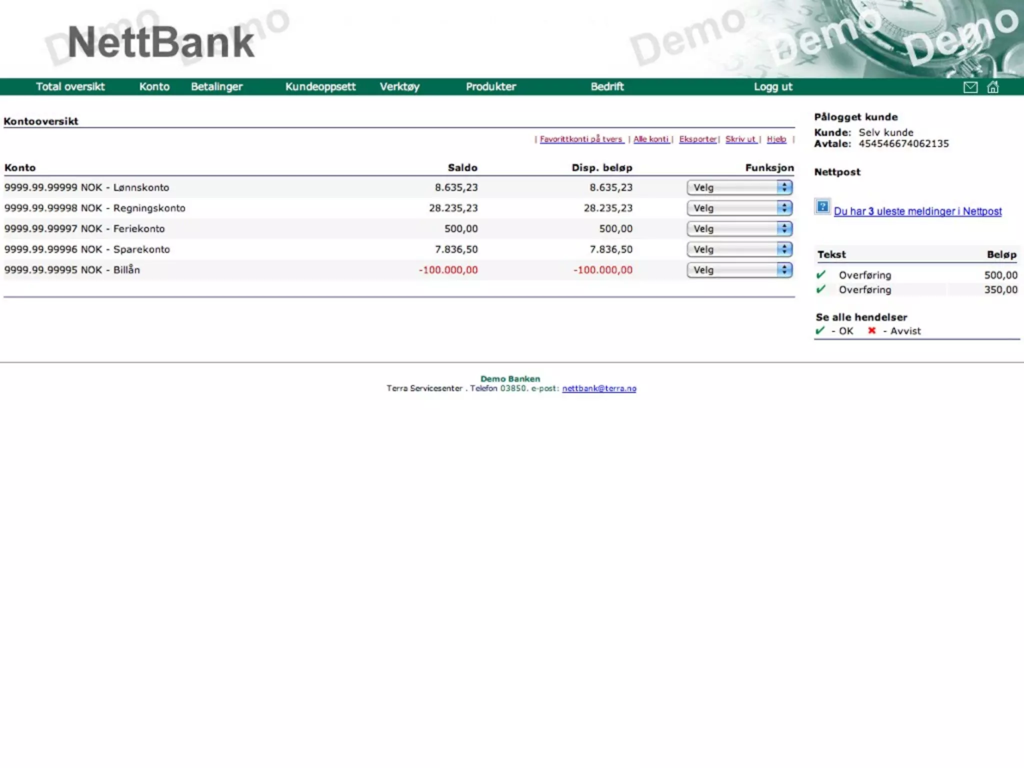Click the green OK legend checkmark

(820, 330)
